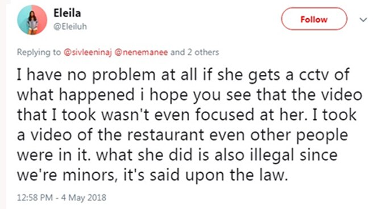
Task: Select the '4 May 2018' date text
Action: (84, 198)
